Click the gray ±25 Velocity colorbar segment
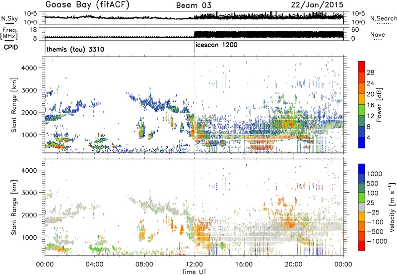Viewport: 397px width, 275px height. pos(362,207)
